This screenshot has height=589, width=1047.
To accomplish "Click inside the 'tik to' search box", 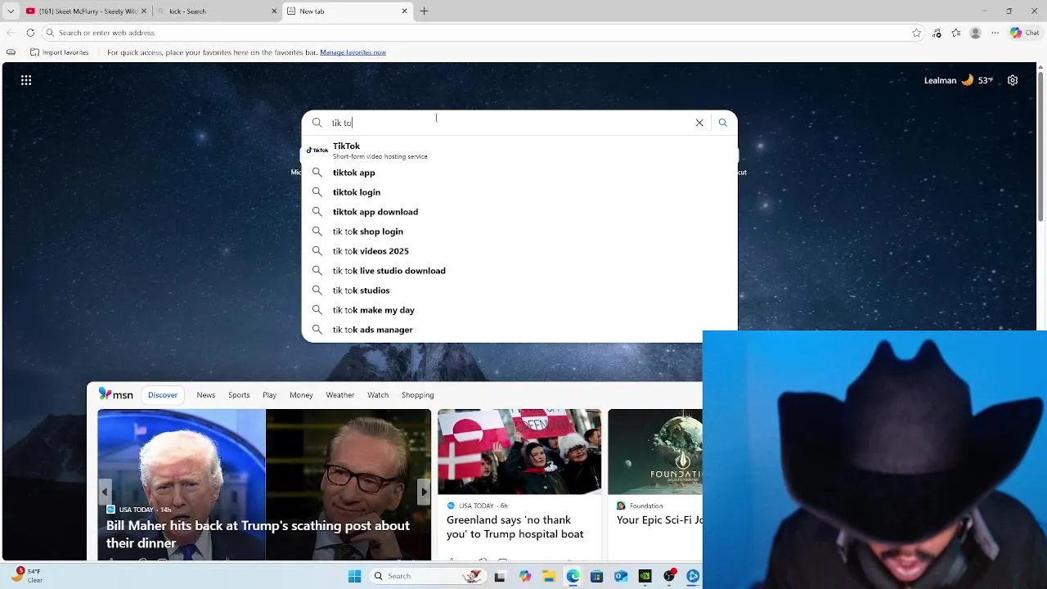I will (507, 123).
